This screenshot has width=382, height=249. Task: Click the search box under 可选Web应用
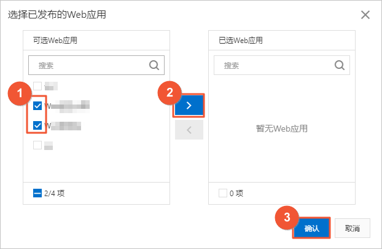tap(96, 65)
